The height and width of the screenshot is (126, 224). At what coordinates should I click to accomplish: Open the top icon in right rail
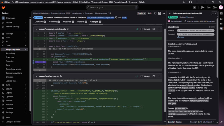221,13
